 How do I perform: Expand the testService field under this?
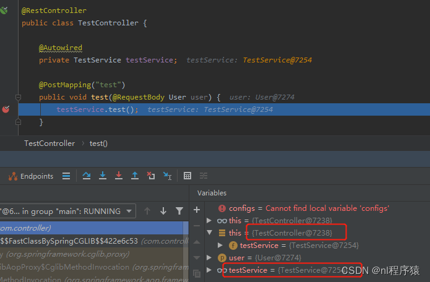click(x=220, y=246)
